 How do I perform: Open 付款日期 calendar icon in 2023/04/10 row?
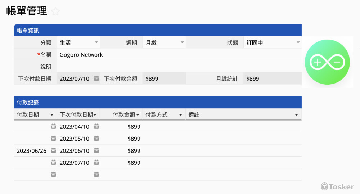click(53, 127)
